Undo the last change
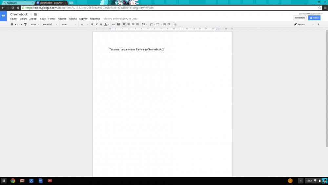328x185 pixels. [x=16, y=24]
